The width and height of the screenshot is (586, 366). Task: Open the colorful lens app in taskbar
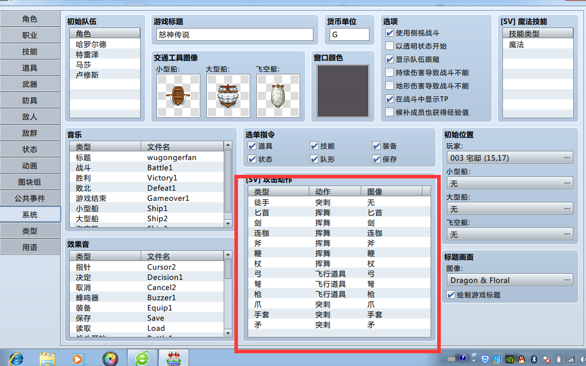click(x=110, y=359)
